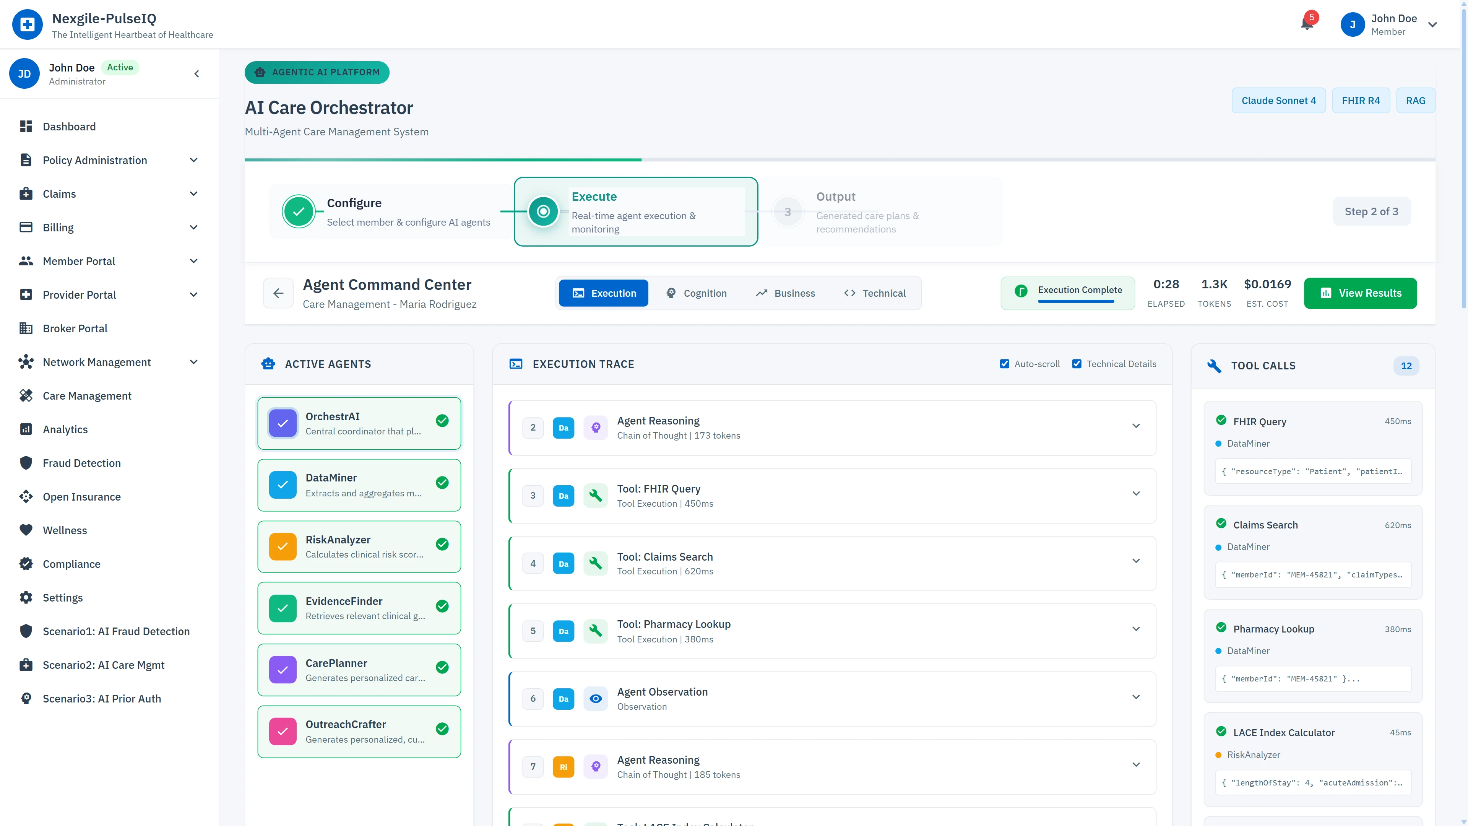Screen dimensions: 1468x826
Task: Open the Wellness heart icon
Action: point(26,530)
